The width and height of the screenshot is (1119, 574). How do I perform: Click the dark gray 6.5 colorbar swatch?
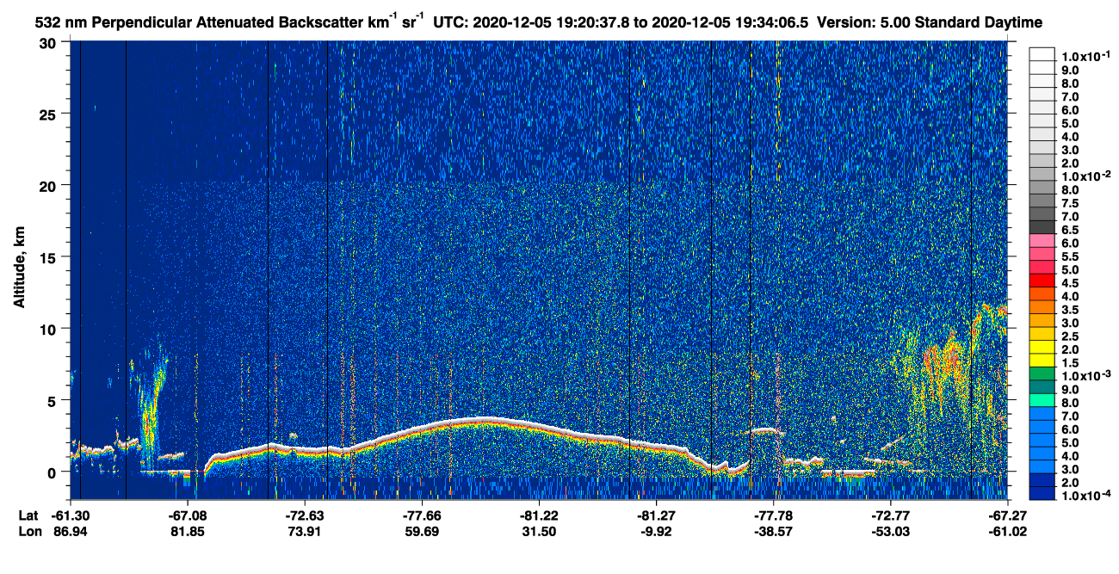[1042, 229]
